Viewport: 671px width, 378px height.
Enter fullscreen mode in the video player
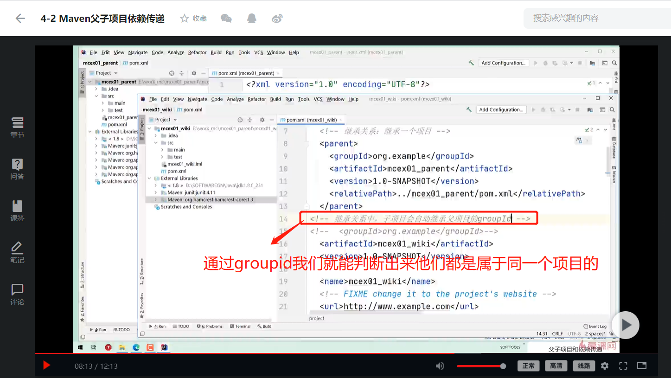tap(623, 366)
